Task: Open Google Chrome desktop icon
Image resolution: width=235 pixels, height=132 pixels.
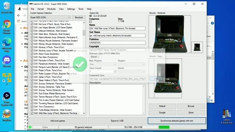Action: 7,27
